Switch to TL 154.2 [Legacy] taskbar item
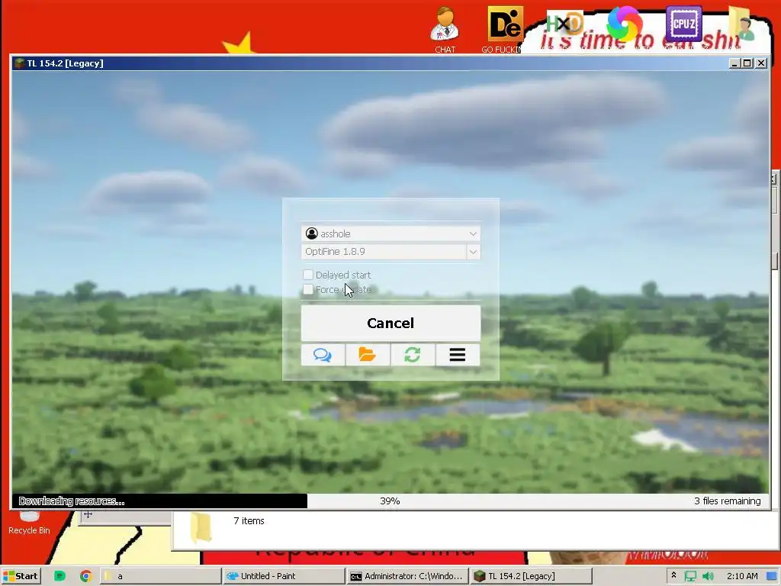781x586 pixels. click(x=531, y=576)
